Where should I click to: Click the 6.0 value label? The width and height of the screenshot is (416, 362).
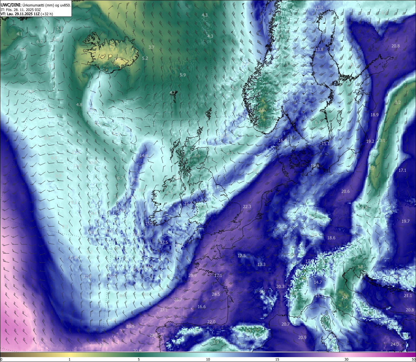pyautogui.click(x=39, y=42)
